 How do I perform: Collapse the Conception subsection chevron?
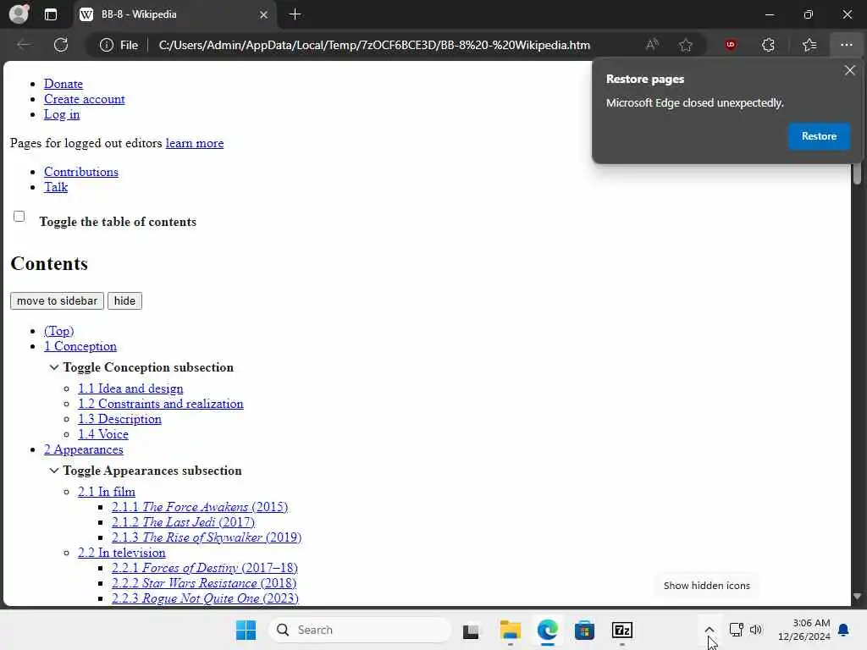tap(54, 367)
